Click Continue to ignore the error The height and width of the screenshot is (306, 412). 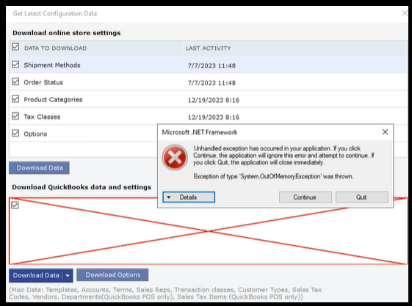pos(306,197)
